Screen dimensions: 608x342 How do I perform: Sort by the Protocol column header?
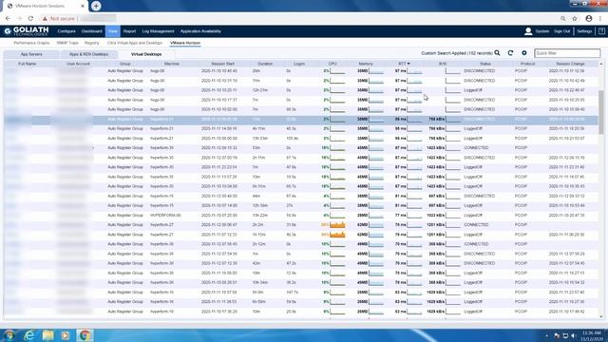(x=528, y=64)
